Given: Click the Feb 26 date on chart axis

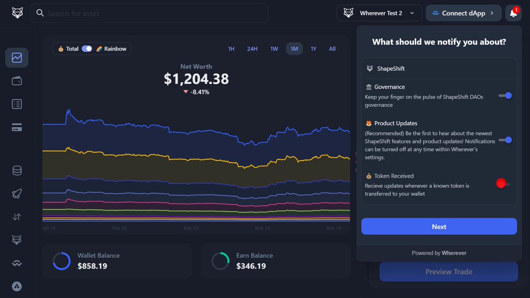Looking at the screenshot, I should pyautogui.click(x=119, y=228).
